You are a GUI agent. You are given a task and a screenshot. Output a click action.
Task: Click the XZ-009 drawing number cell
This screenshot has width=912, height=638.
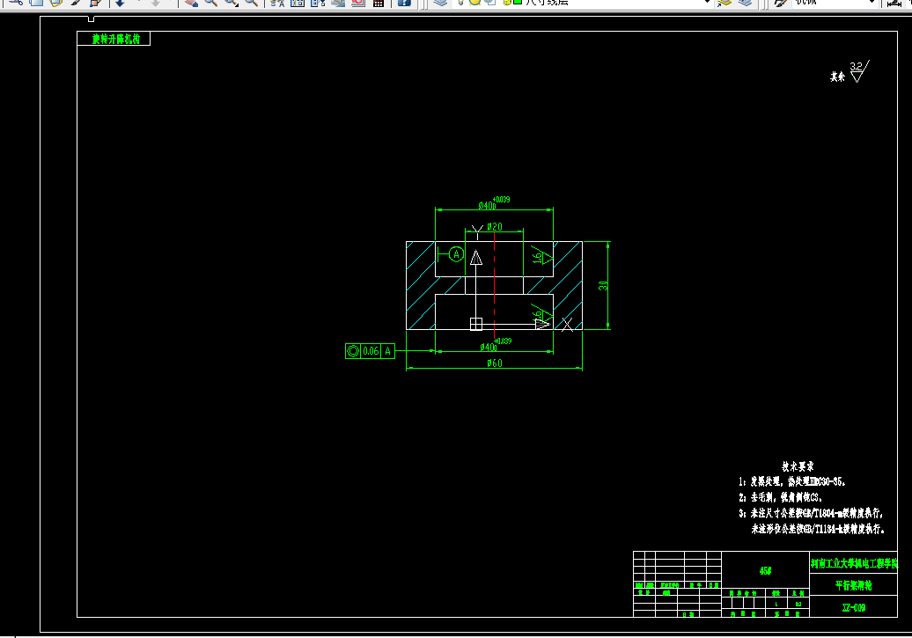[x=853, y=607]
